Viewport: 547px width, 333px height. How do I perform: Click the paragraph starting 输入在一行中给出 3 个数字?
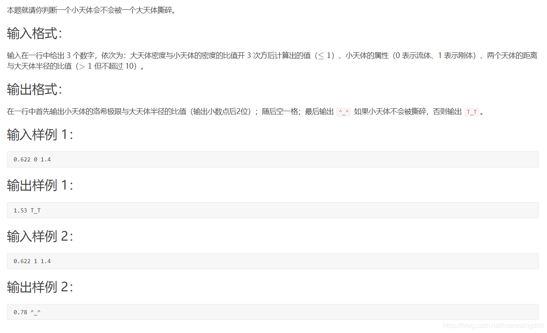272,61
